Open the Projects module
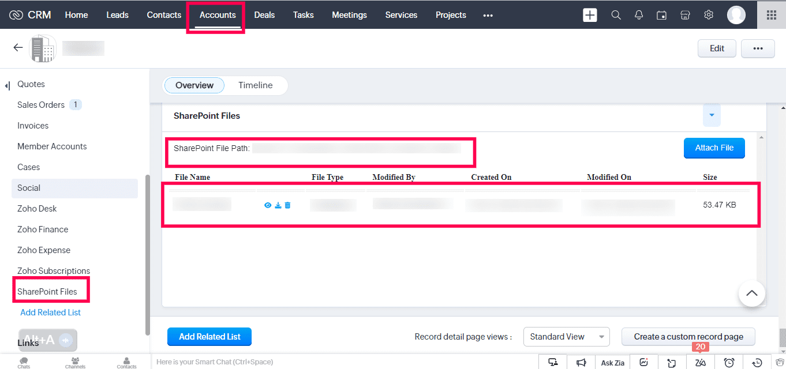 coord(451,15)
